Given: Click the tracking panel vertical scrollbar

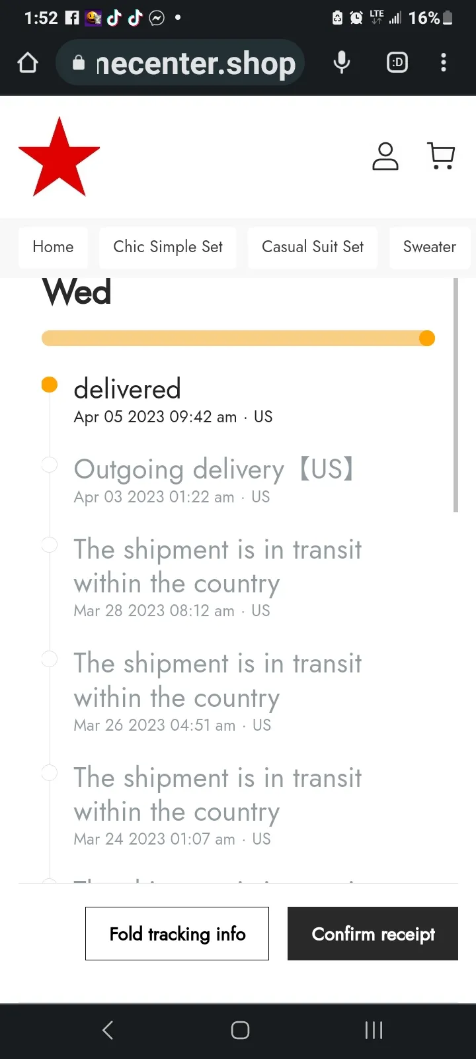Looking at the screenshot, I should pyautogui.click(x=456, y=395).
